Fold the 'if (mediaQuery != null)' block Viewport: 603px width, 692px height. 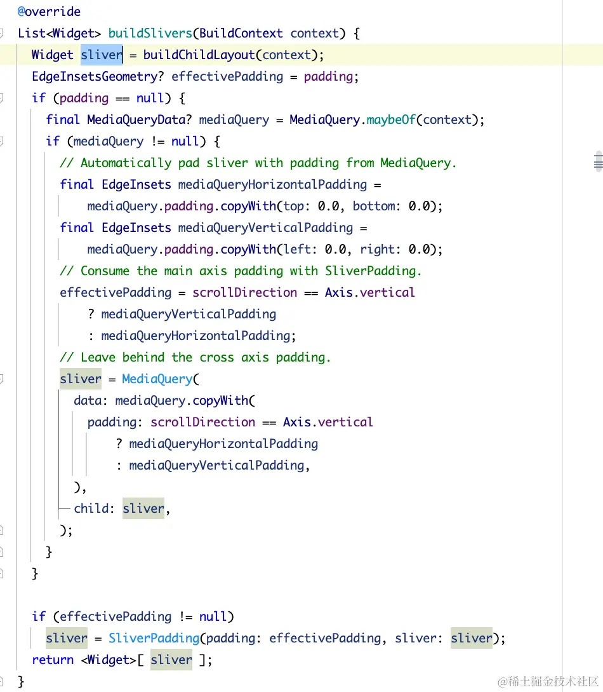2,141
